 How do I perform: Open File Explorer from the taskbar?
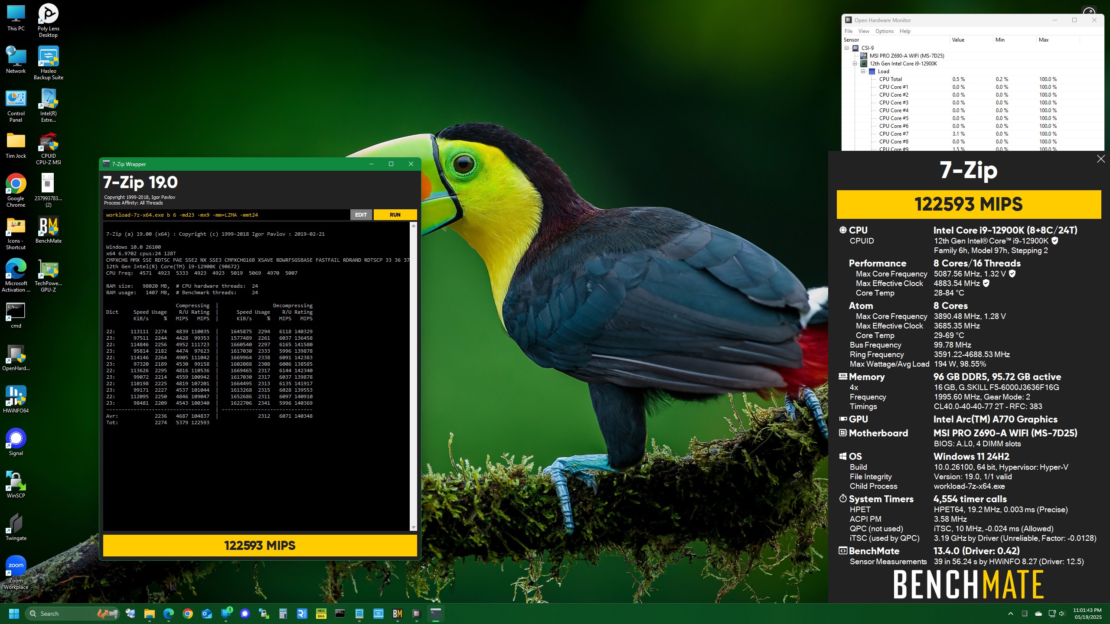pyautogui.click(x=150, y=614)
